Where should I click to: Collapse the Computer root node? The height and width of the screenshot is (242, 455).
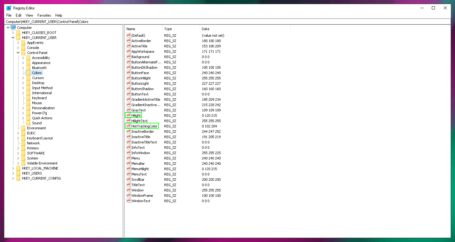click(x=8, y=28)
